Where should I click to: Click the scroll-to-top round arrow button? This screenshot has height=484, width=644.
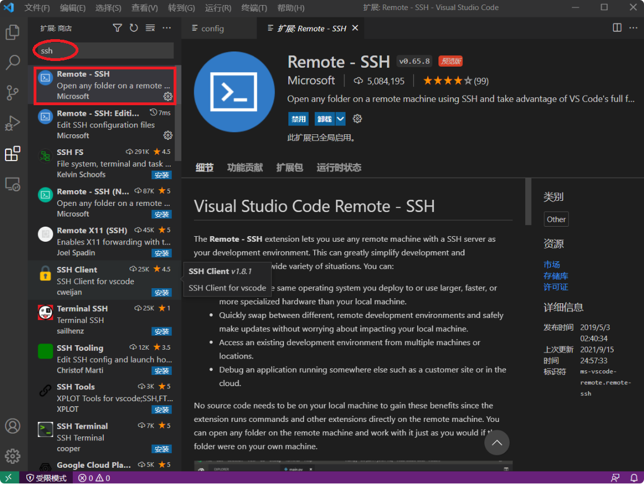497,443
